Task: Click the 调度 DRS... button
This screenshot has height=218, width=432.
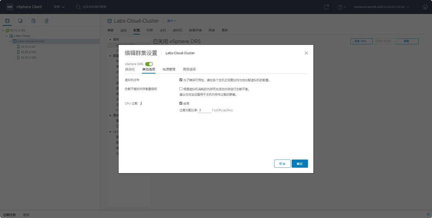Action: [x=361, y=41]
